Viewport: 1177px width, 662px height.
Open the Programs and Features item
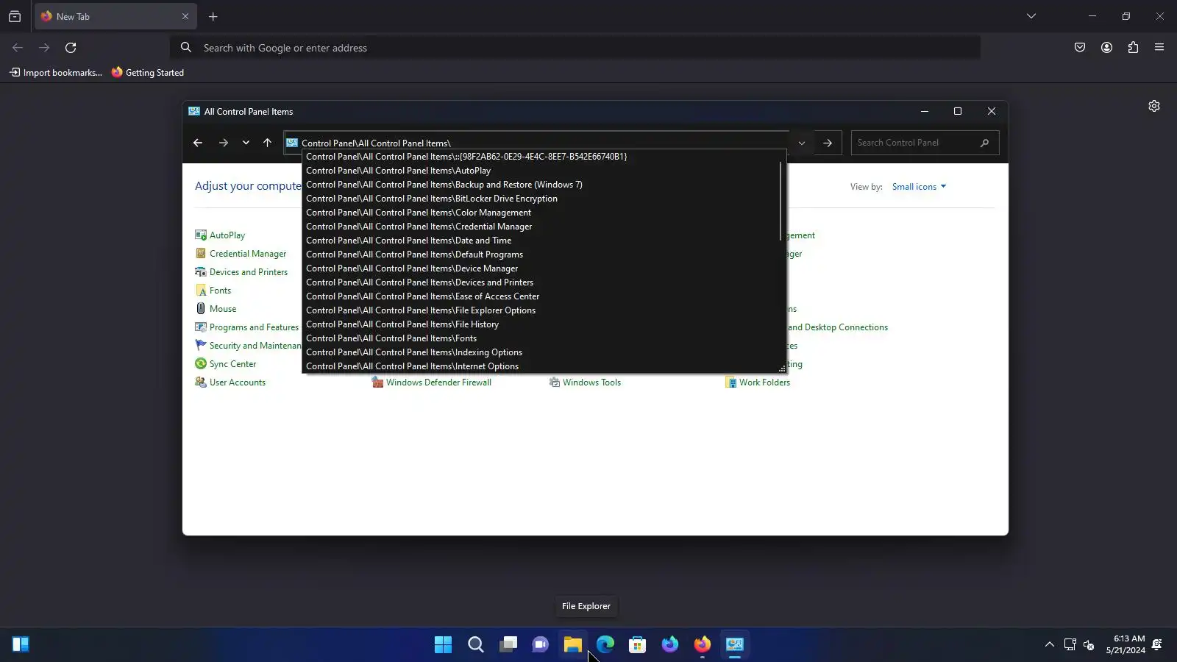pyautogui.click(x=247, y=327)
